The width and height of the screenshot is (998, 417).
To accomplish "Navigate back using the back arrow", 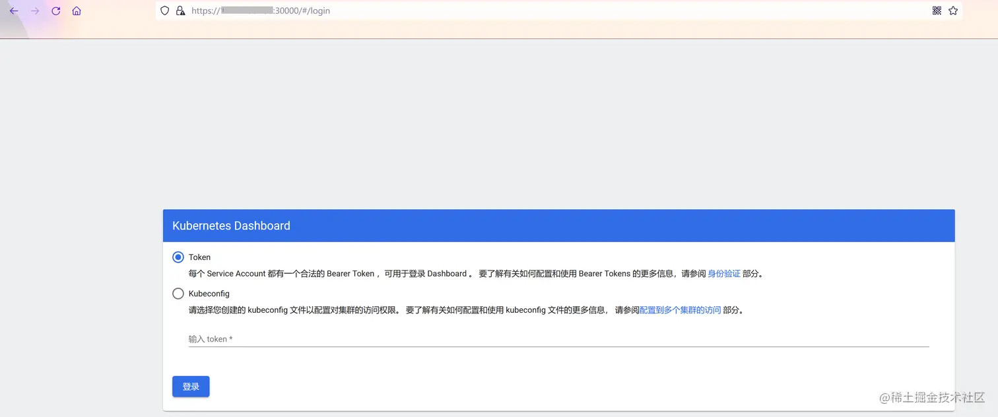I will [x=14, y=11].
